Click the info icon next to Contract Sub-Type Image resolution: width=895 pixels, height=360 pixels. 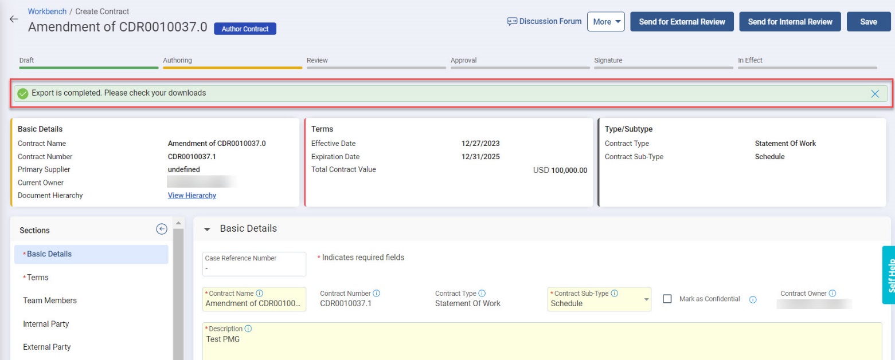pos(614,294)
